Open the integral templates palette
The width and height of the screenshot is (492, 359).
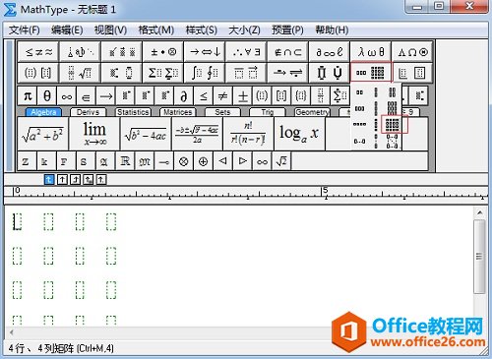205,73
